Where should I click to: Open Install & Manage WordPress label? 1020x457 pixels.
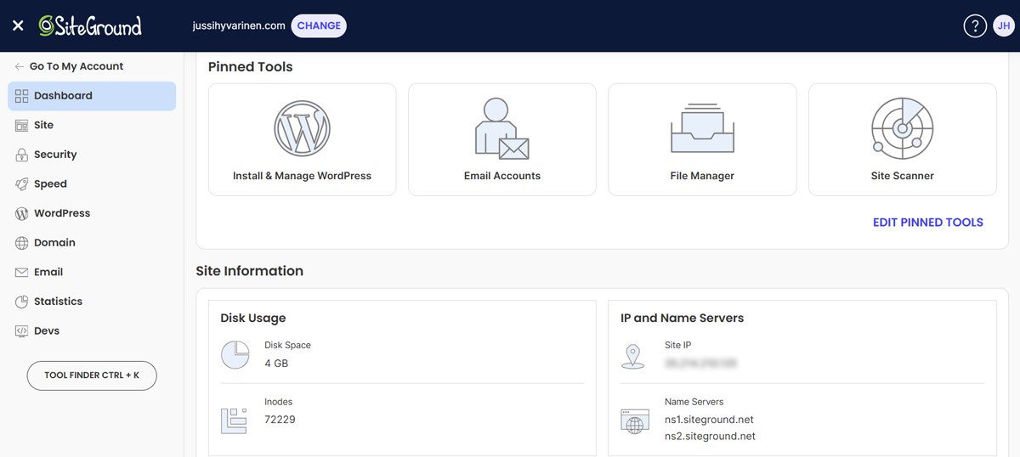coord(302,176)
